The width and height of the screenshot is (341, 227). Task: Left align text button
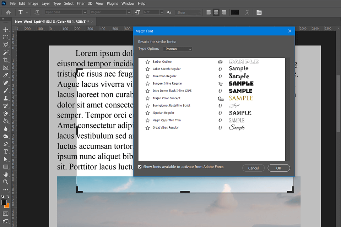tap(209, 12)
